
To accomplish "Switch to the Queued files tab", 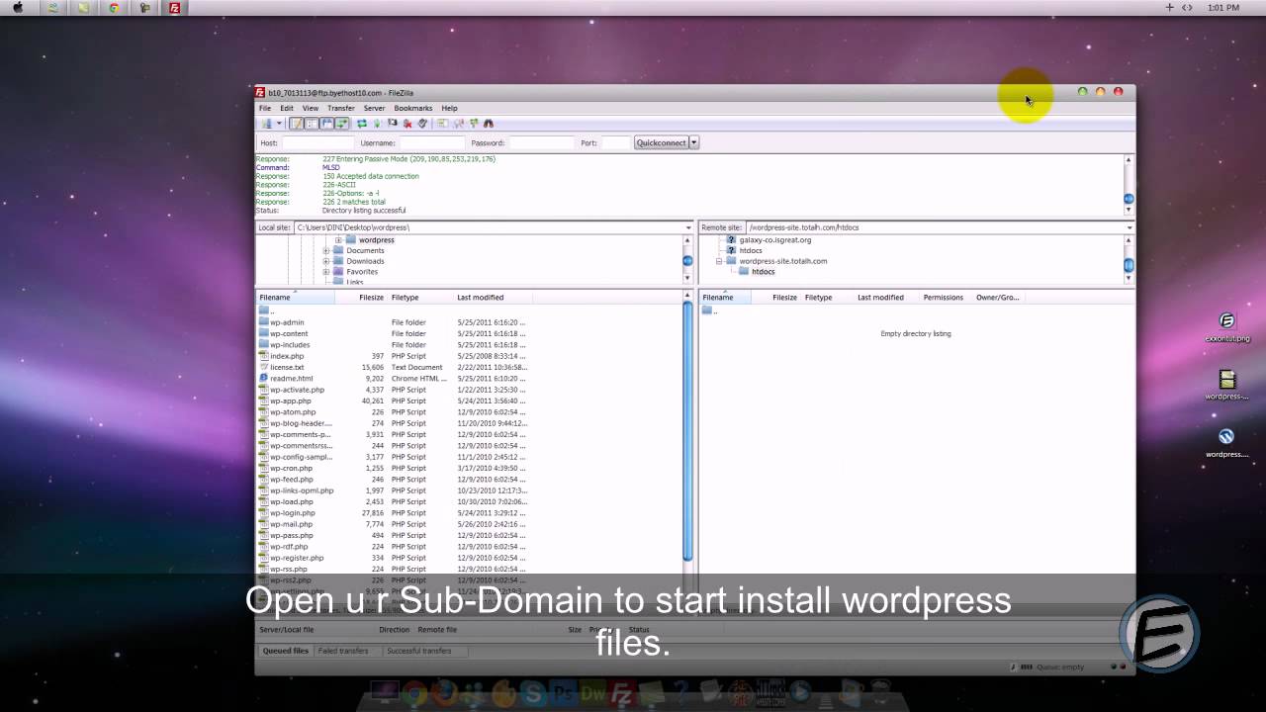I will point(285,651).
